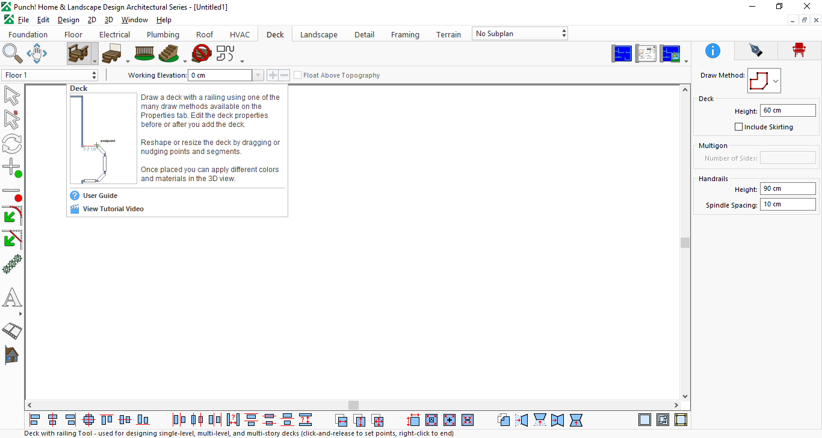Screen dimensions: 822x438
Task: Open the No Subplan dropdown
Action: [x=520, y=34]
